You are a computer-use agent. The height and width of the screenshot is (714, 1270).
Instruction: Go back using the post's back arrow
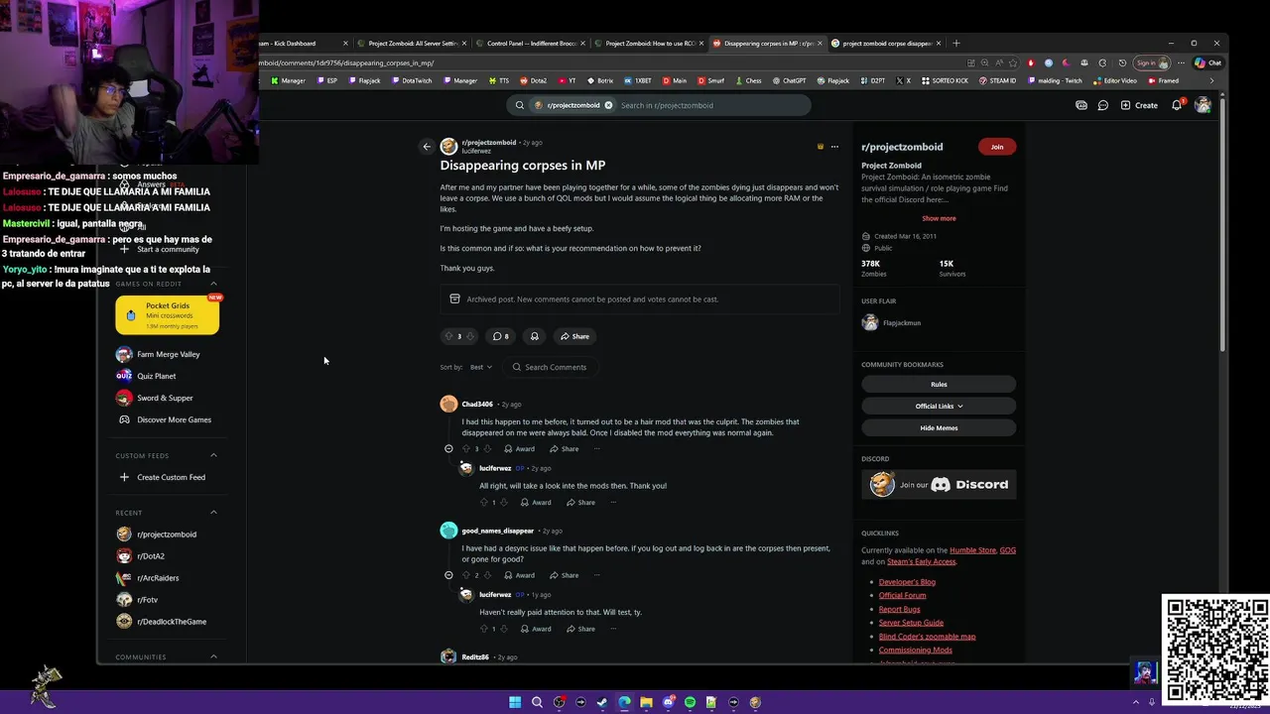pos(427,147)
